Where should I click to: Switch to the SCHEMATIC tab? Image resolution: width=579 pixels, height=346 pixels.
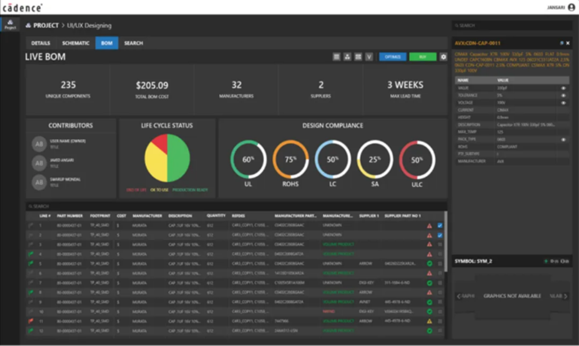[x=76, y=43]
